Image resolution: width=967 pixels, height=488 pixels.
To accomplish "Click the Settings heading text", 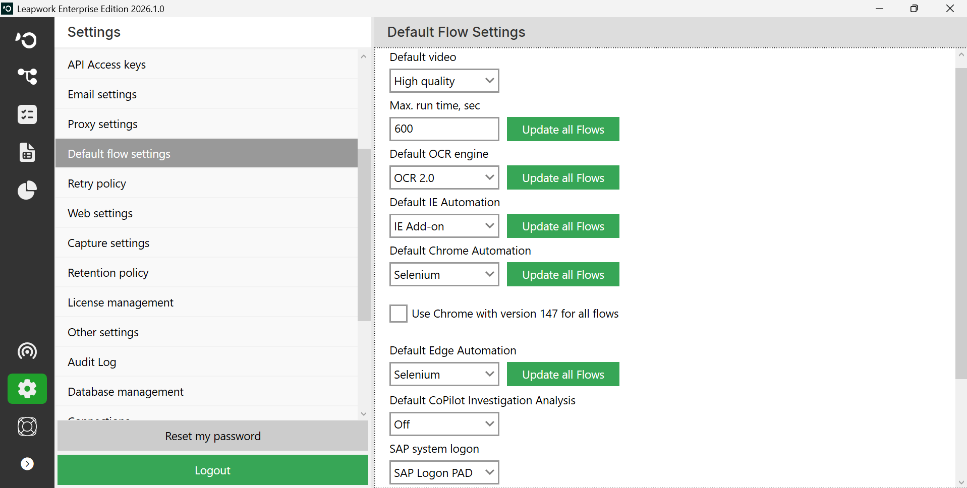I will pos(94,32).
